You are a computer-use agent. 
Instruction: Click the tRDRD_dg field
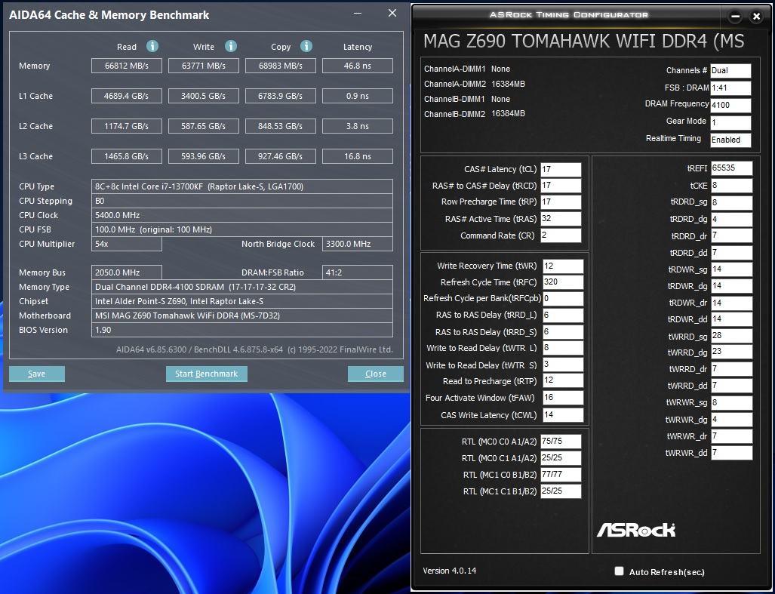tap(731, 220)
